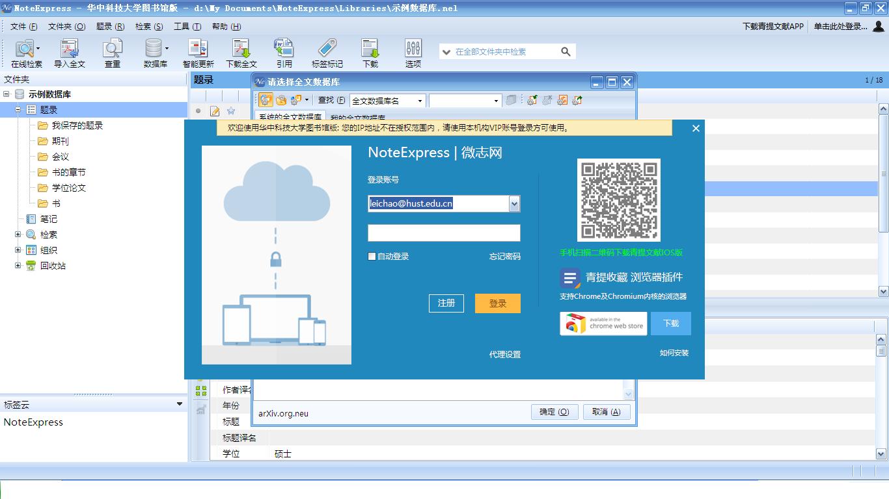
Task: Open the 文件 (F) menu
Action: pyautogui.click(x=24, y=27)
